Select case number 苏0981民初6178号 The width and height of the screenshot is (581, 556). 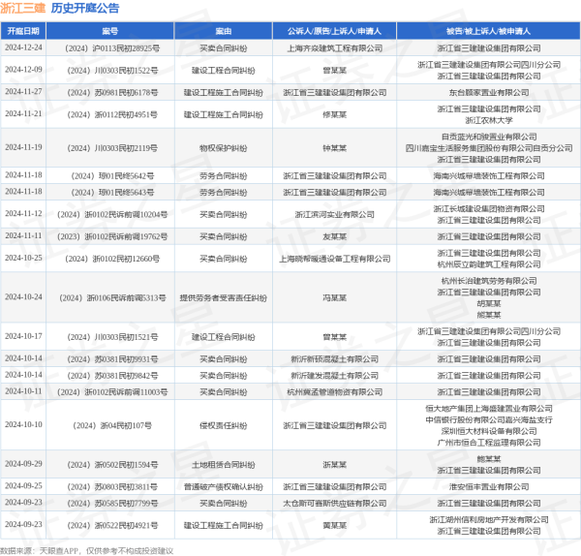point(112,92)
